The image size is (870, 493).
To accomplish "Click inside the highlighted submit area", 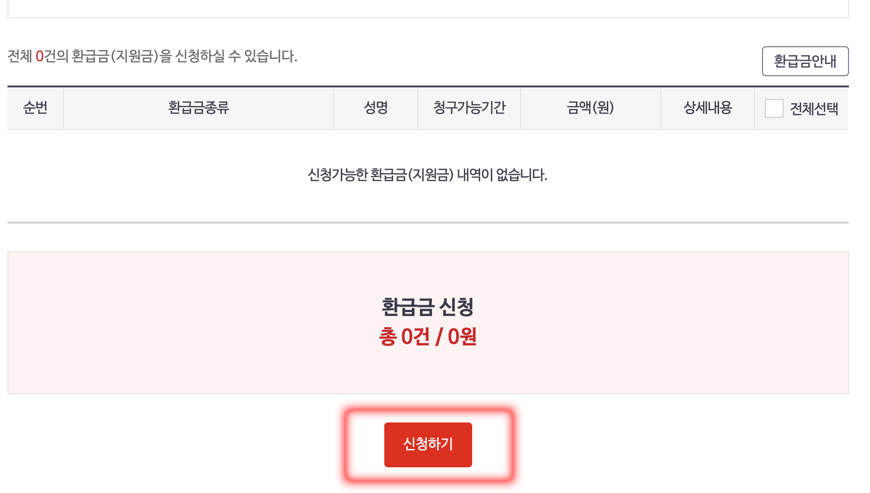I will click(428, 444).
